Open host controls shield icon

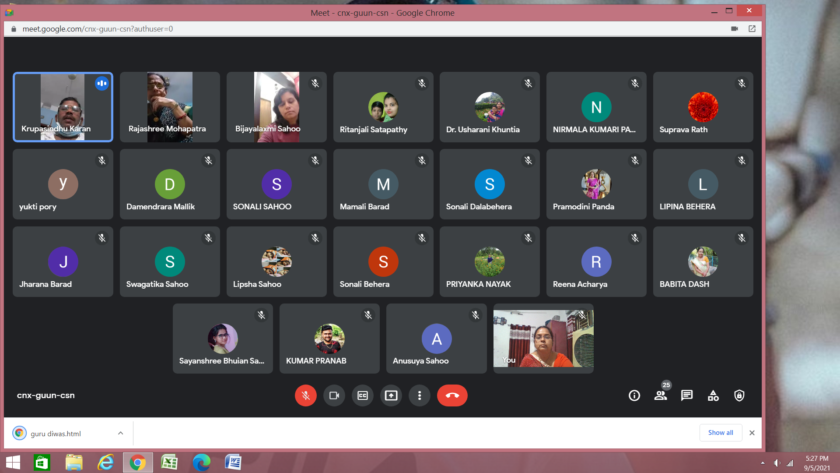point(739,395)
